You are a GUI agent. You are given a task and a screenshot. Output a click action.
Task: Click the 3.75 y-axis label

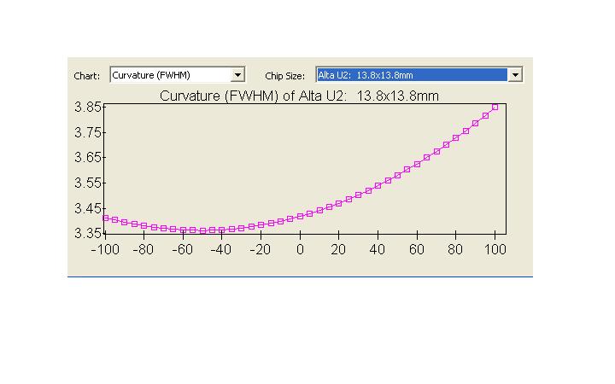88,132
